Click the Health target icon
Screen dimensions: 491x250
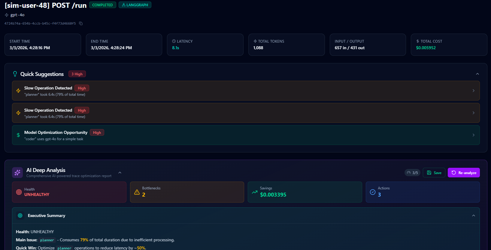coord(19,192)
